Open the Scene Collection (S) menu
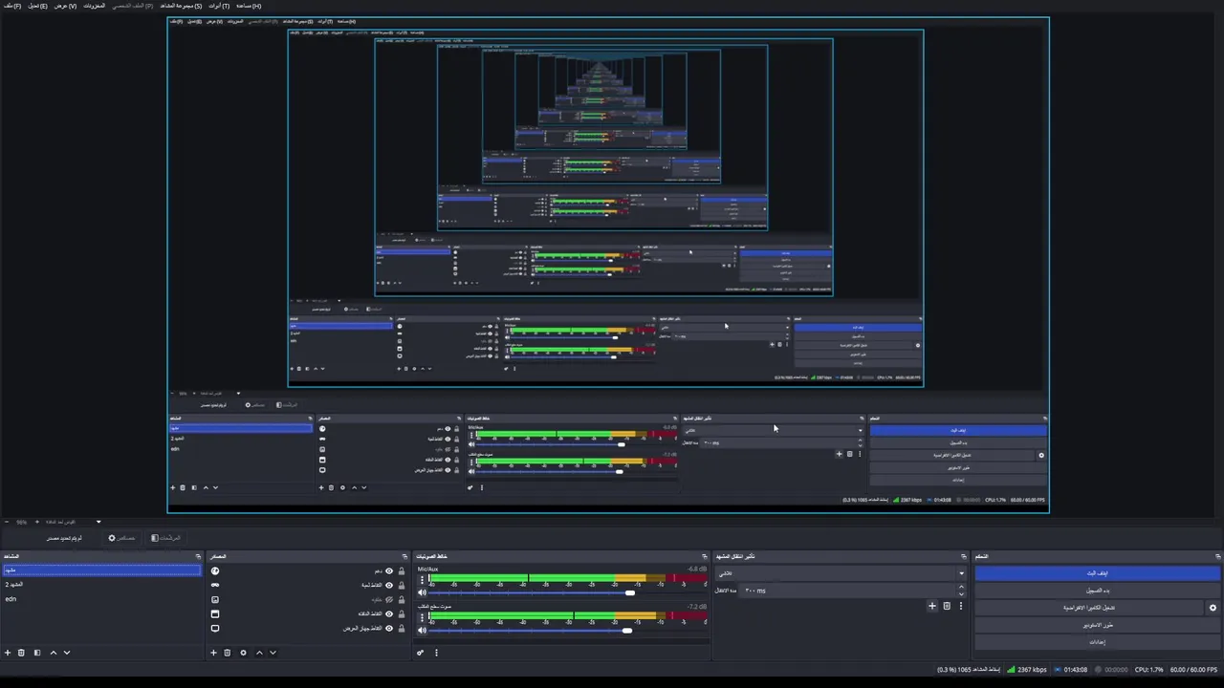This screenshot has height=688, width=1224. pos(181,6)
